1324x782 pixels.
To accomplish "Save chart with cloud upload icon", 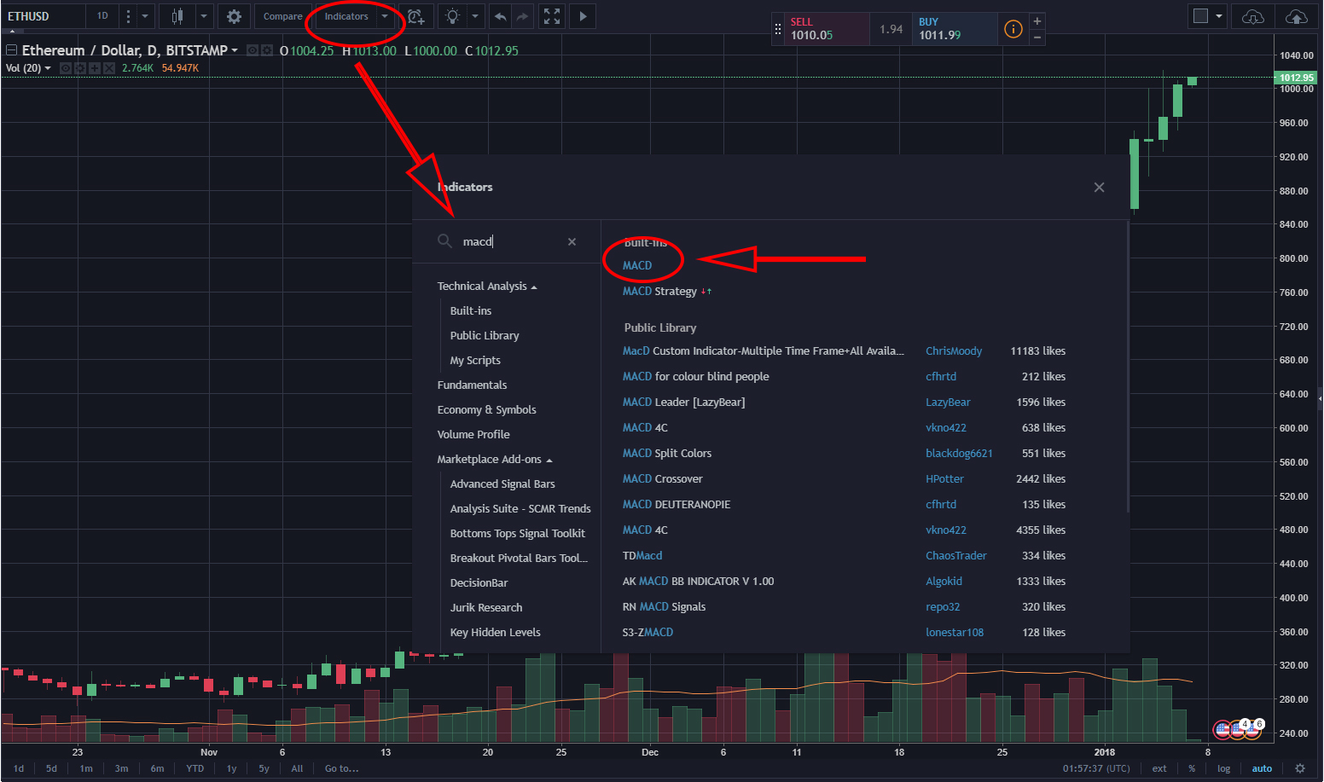I will (1296, 16).
